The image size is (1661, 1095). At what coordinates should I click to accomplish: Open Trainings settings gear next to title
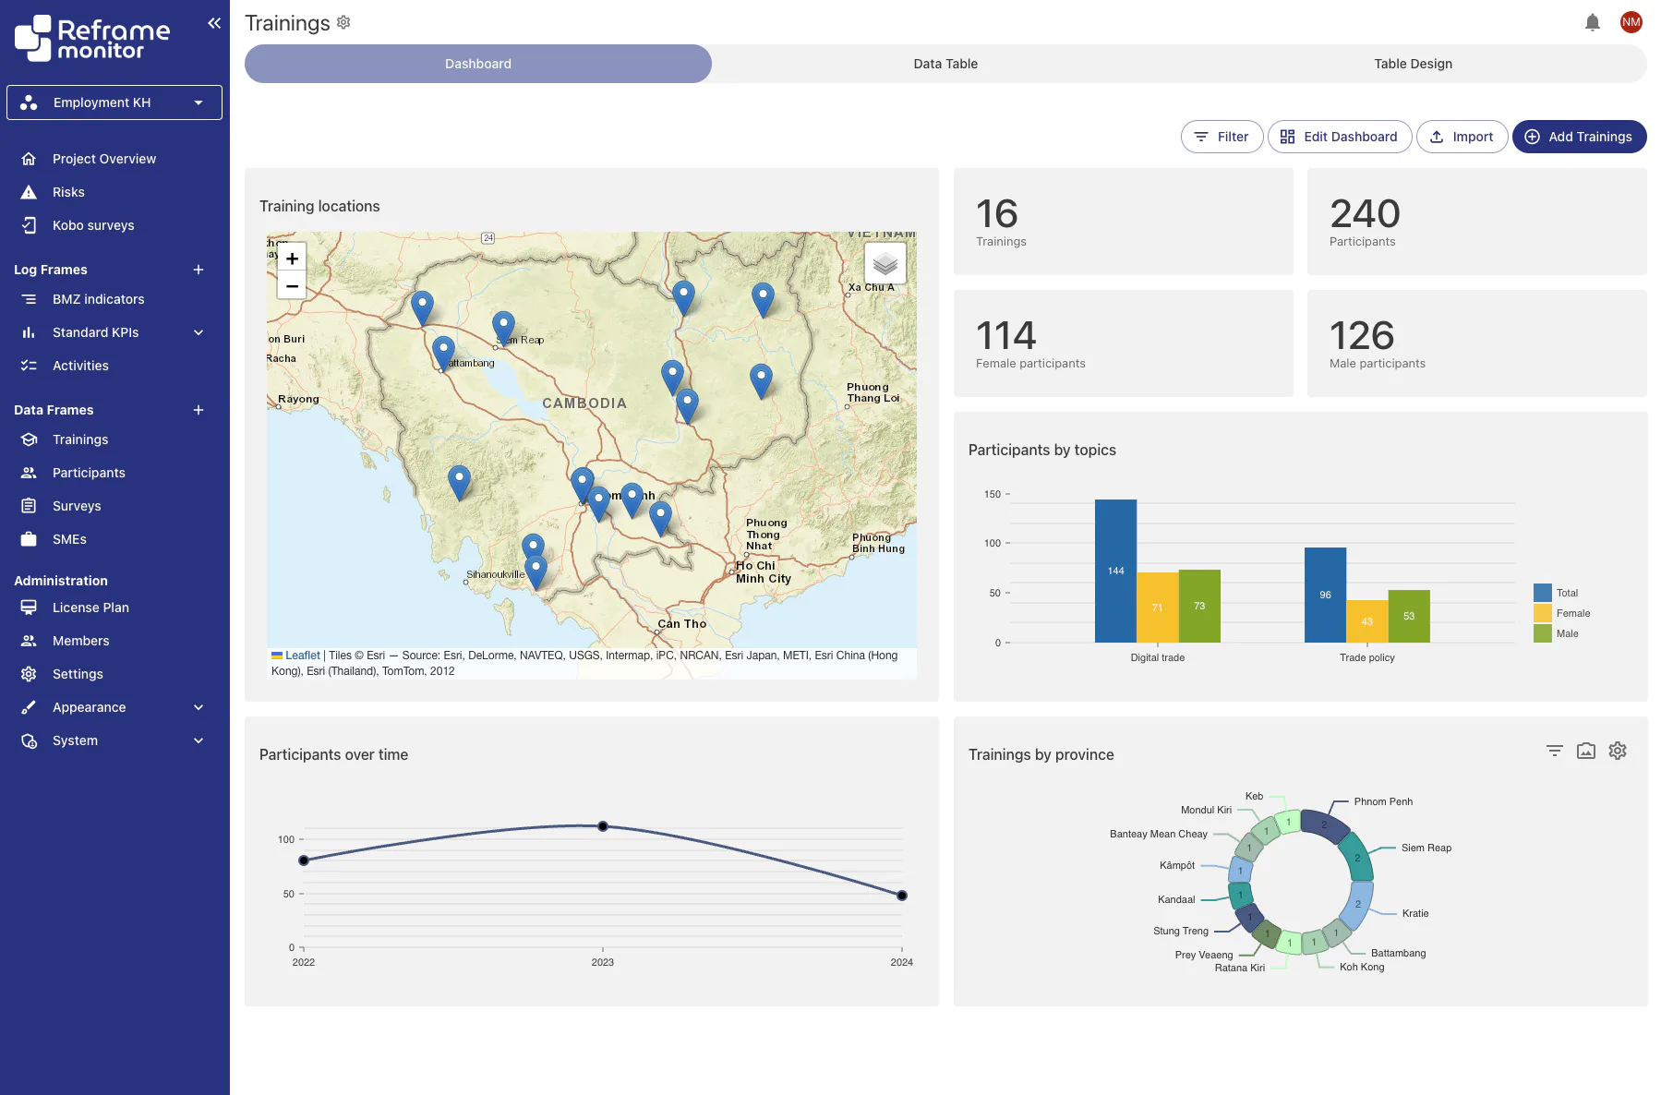(x=343, y=22)
